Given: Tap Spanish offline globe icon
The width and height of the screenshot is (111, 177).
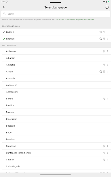Looking at the screenshot, I should coord(101,39).
